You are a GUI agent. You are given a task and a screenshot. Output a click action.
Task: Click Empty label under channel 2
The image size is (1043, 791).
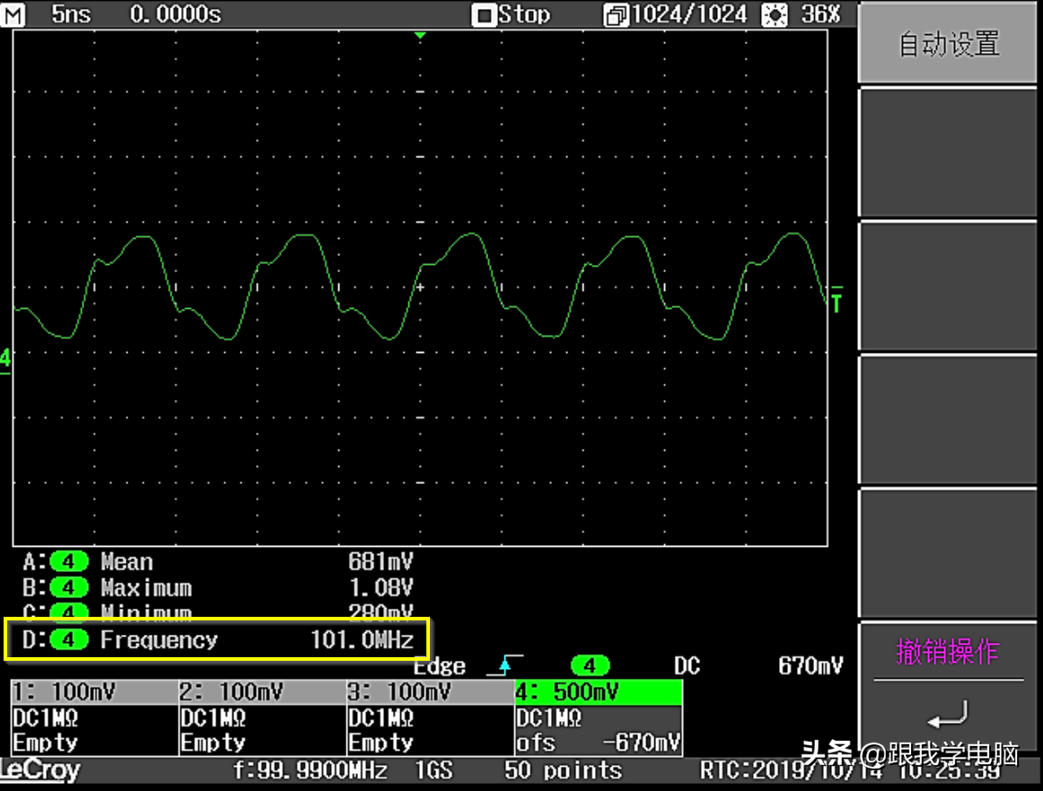[x=214, y=743]
